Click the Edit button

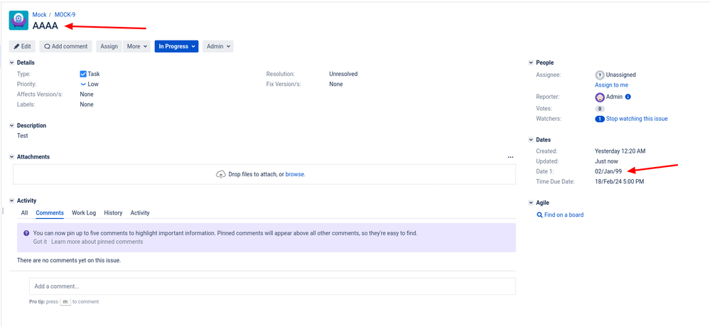(22, 46)
